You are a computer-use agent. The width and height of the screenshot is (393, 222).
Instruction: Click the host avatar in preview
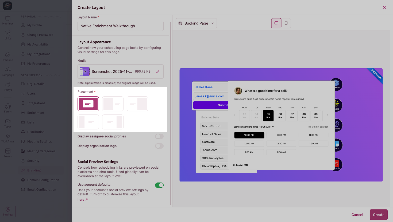point(238,91)
